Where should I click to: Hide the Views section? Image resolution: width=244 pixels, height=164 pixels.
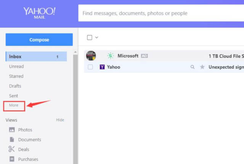click(60, 120)
